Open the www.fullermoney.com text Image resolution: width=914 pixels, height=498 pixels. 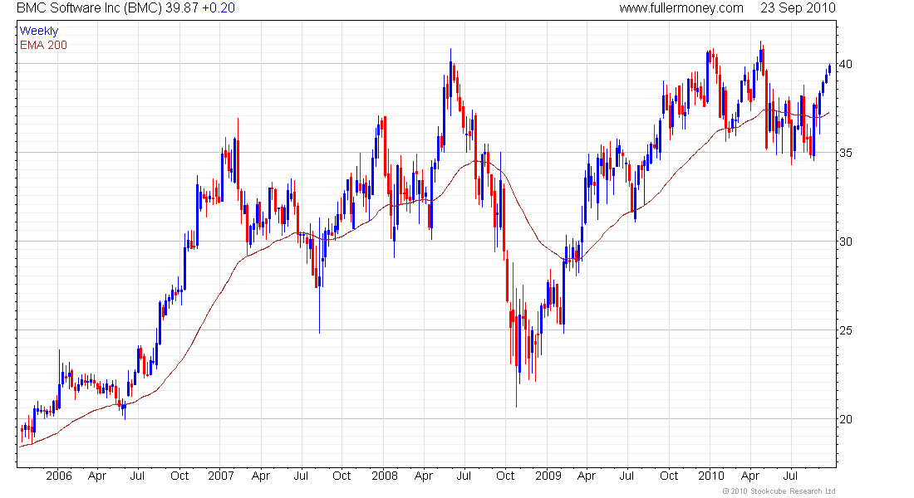point(681,8)
